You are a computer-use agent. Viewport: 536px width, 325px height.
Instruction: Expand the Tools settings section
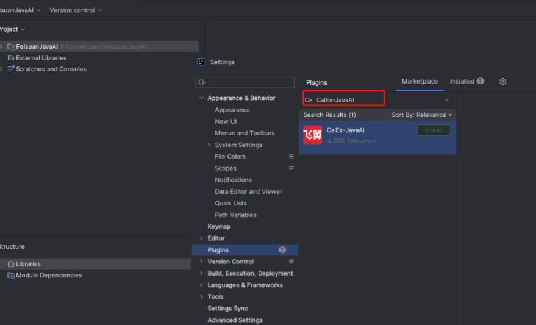[201, 296]
